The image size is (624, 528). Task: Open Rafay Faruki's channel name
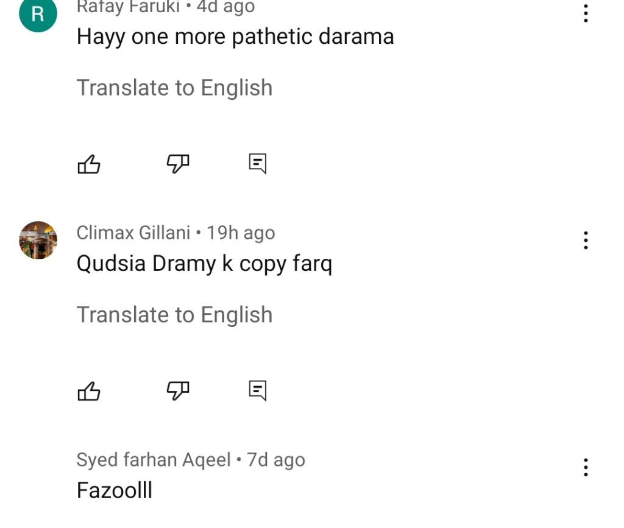128,6
